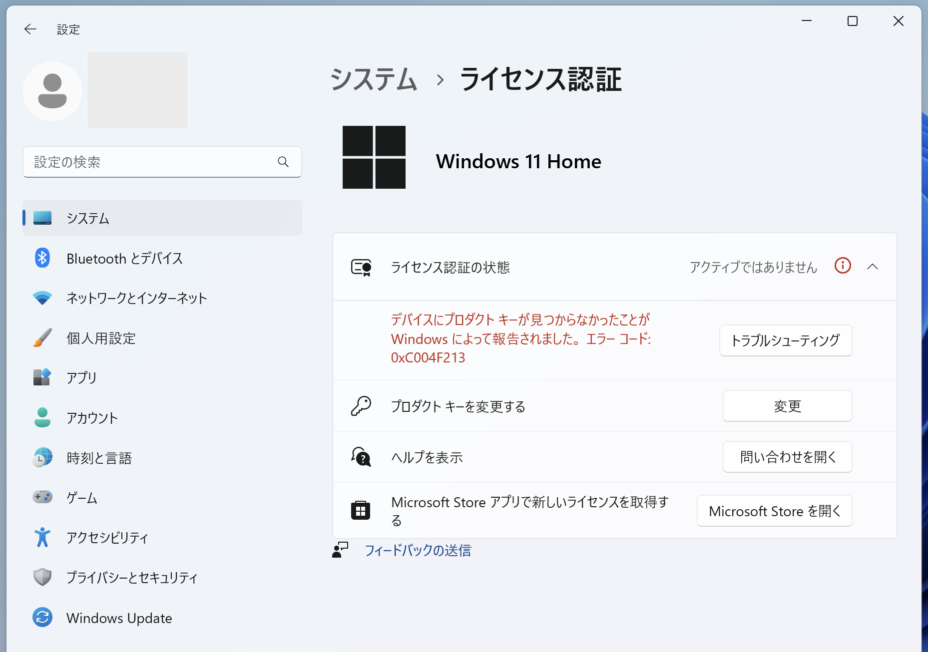
Task: Click the プロダクト キーを変更する label
Action: [x=458, y=406]
